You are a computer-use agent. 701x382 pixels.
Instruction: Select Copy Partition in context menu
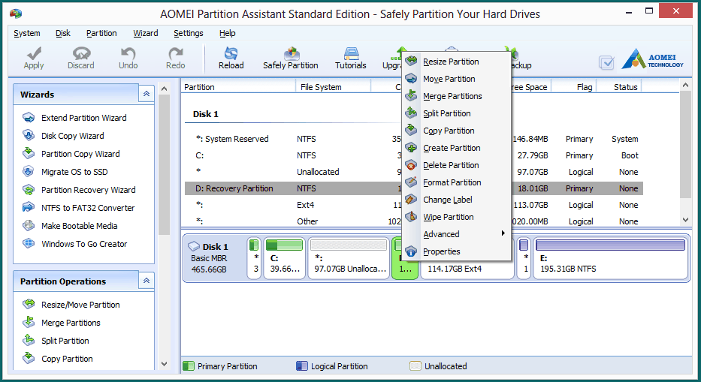(457, 131)
